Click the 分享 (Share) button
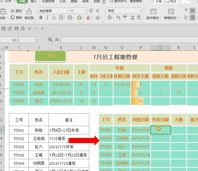 (156, 1)
